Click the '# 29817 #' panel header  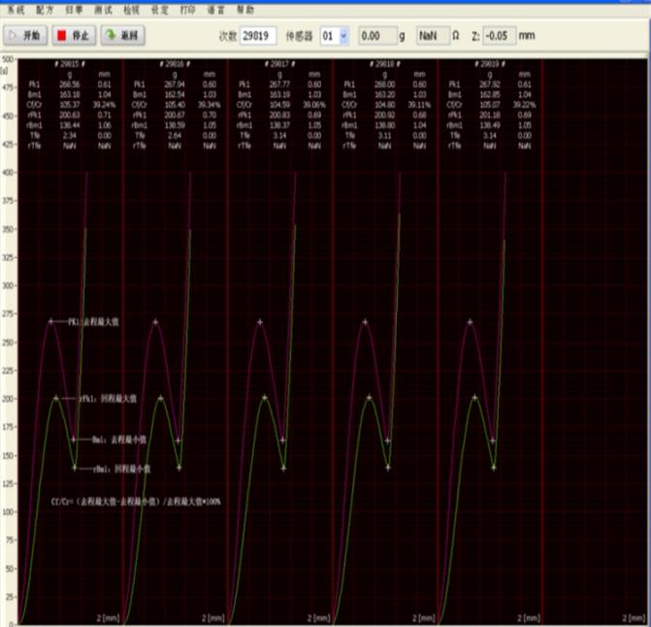tap(279, 64)
